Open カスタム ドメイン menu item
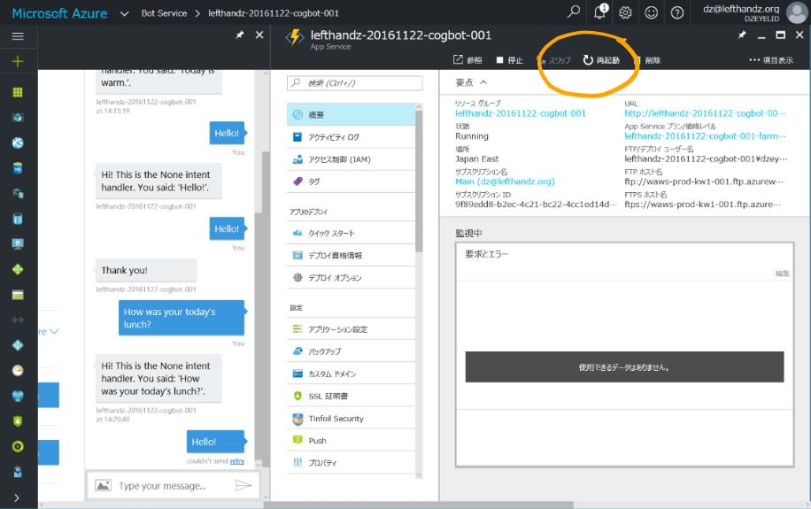This screenshot has width=811, height=509. (351, 374)
